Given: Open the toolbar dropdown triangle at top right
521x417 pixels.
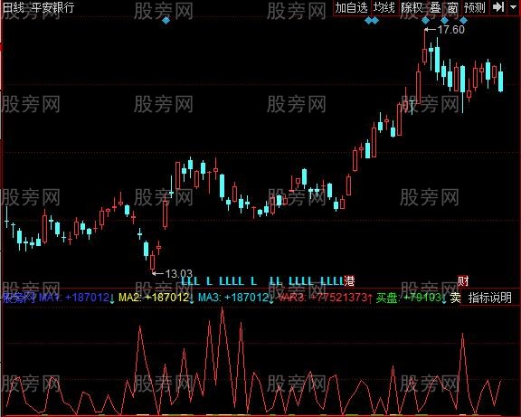Looking at the screenshot, I should coord(513,7).
